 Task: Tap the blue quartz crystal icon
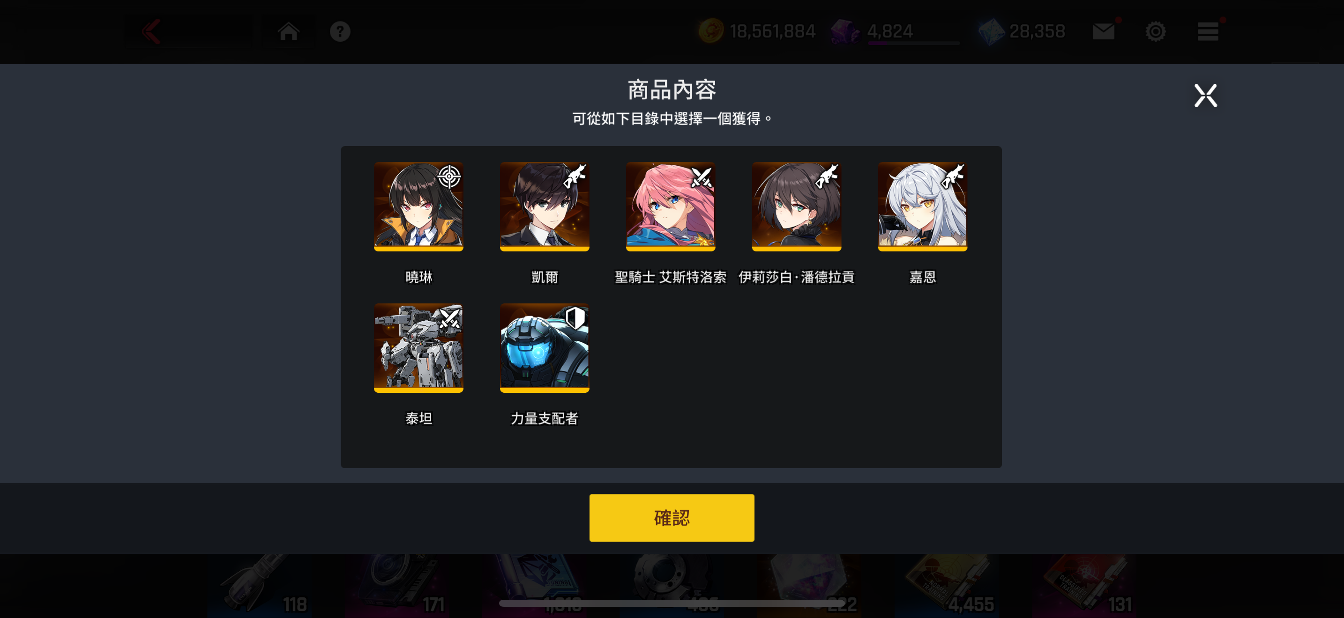coord(990,31)
